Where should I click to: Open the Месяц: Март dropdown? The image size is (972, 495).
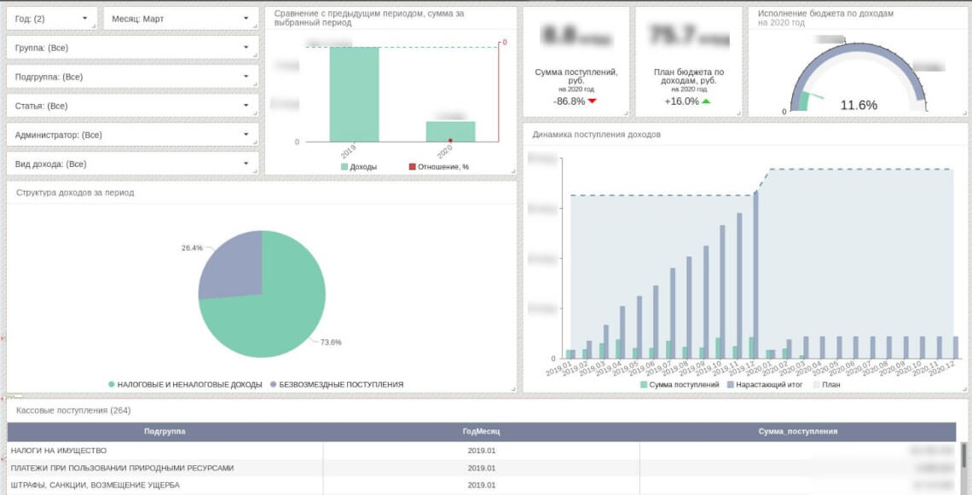tap(181, 19)
